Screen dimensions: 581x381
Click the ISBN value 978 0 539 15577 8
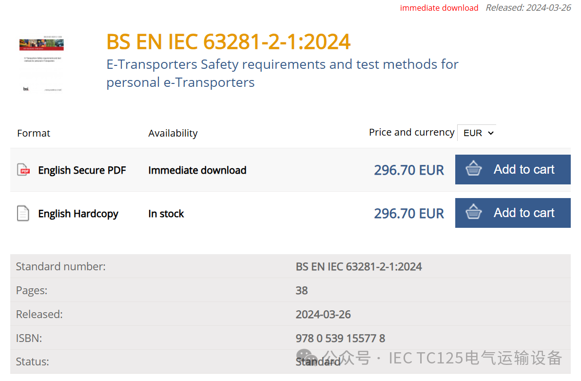point(340,338)
